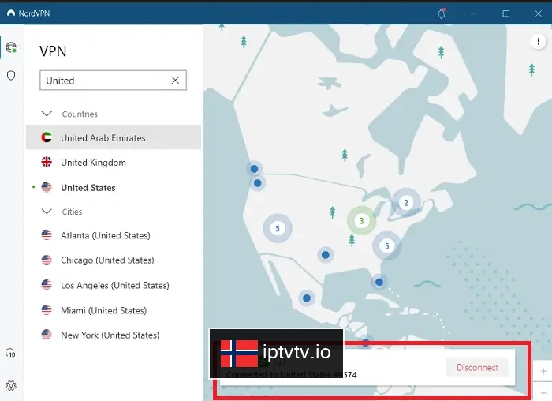This screenshot has height=401, width=552.
Task: Select the map cluster marker labeled 2
Action: tap(406, 203)
